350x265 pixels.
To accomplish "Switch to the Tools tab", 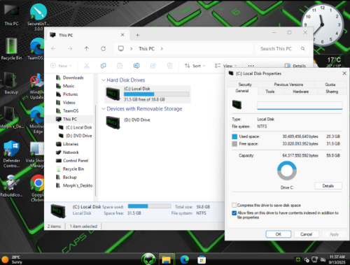I will (x=270, y=92).
